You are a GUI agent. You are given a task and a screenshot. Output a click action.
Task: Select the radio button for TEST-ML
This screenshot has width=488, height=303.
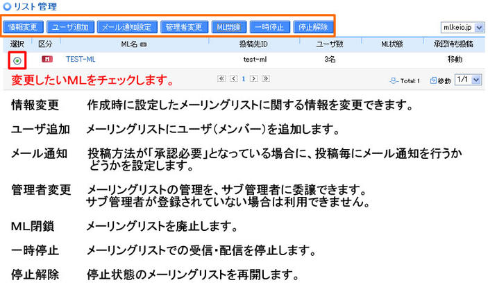tap(17, 60)
